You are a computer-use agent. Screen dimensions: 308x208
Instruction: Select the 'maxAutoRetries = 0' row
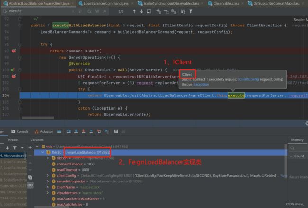point(160,205)
